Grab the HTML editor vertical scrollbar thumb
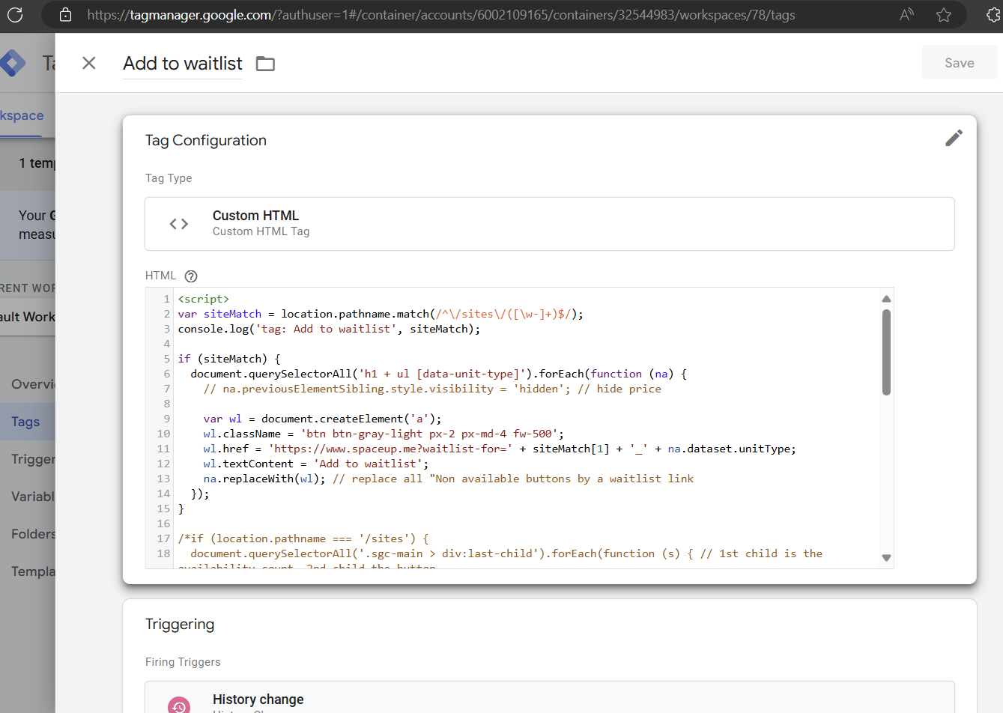 [886, 352]
